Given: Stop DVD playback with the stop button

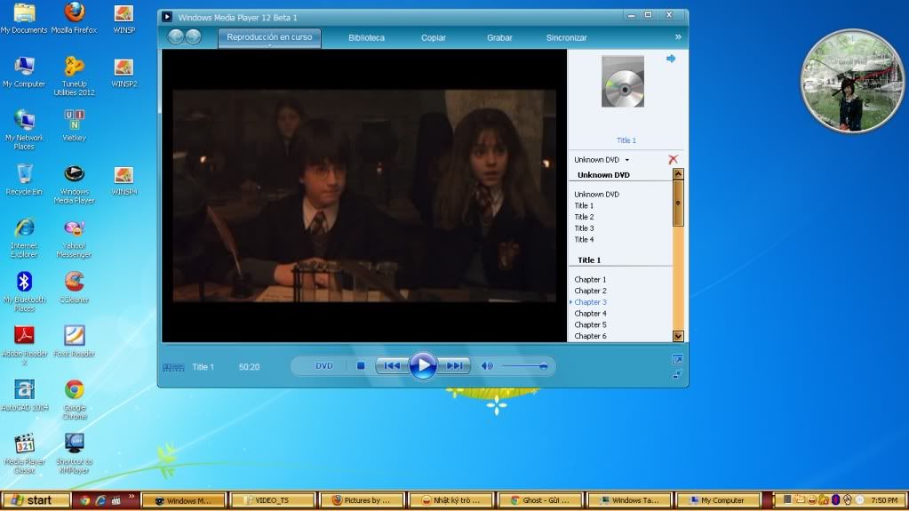Looking at the screenshot, I should (x=361, y=366).
